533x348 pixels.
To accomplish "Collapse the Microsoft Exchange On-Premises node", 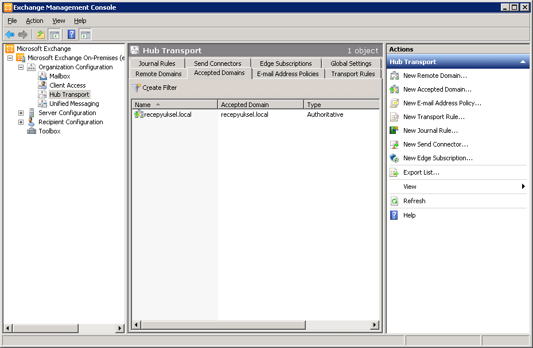I will point(10,58).
